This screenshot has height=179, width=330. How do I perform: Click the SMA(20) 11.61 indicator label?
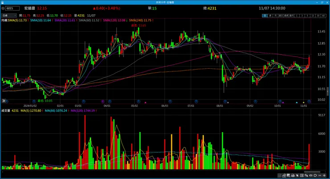[x=65, y=21]
